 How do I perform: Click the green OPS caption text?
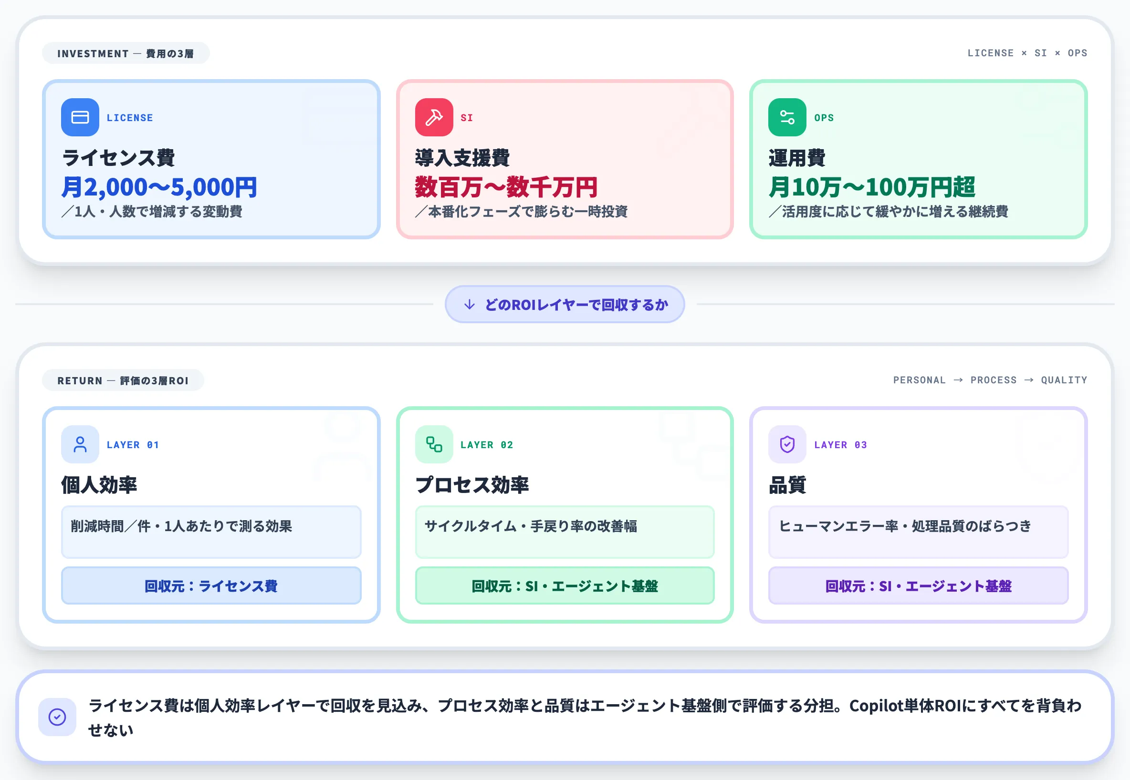[824, 118]
